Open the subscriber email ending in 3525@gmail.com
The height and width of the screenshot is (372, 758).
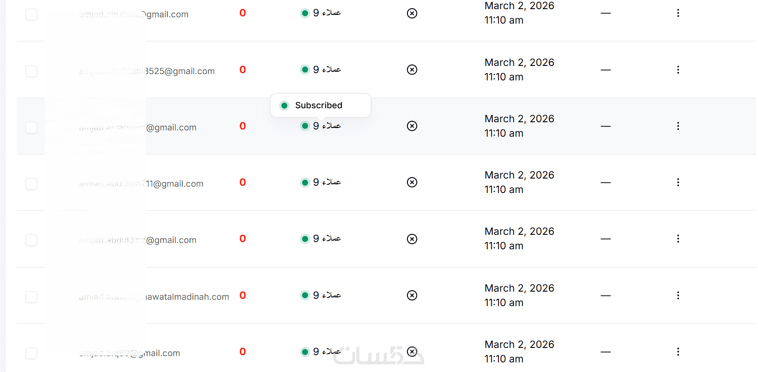pos(179,71)
